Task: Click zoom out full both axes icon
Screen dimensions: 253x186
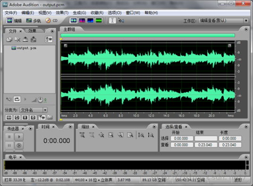Action: tap(101, 135)
